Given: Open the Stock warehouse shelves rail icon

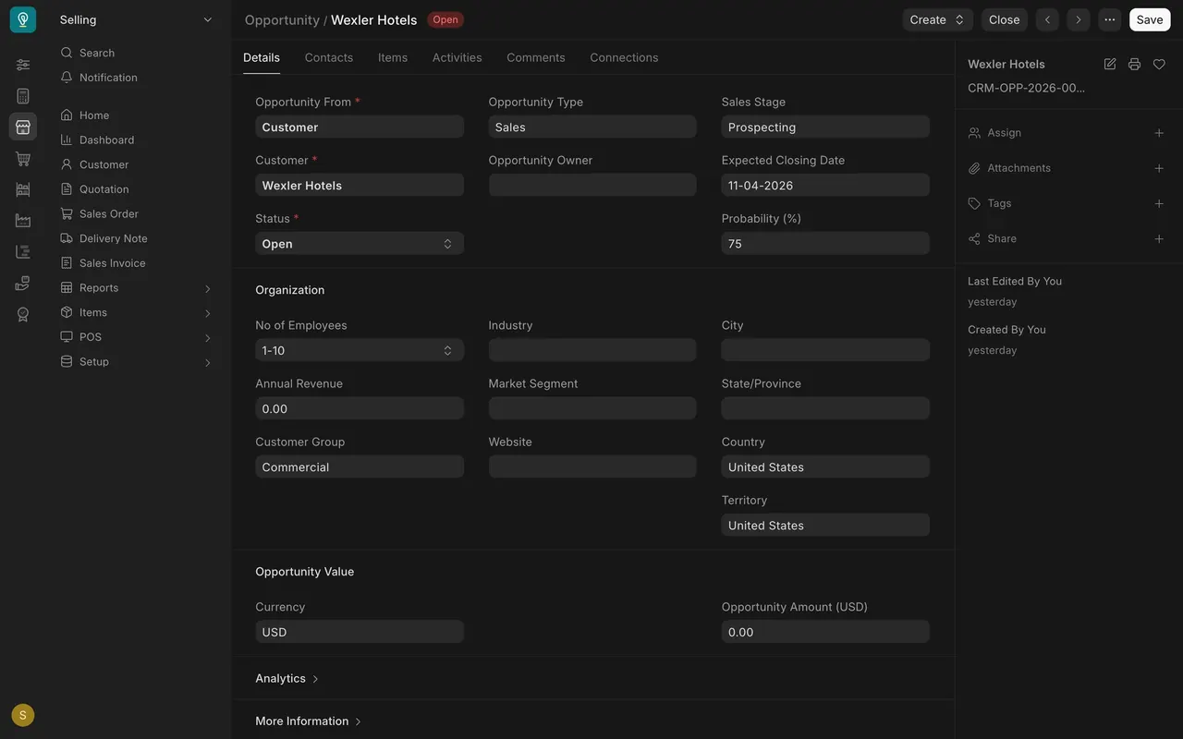Looking at the screenshot, I should point(23,189).
